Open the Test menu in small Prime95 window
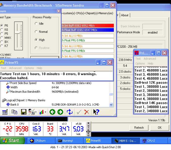The height and width of the screenshot is (150, 171). pos(138,59)
